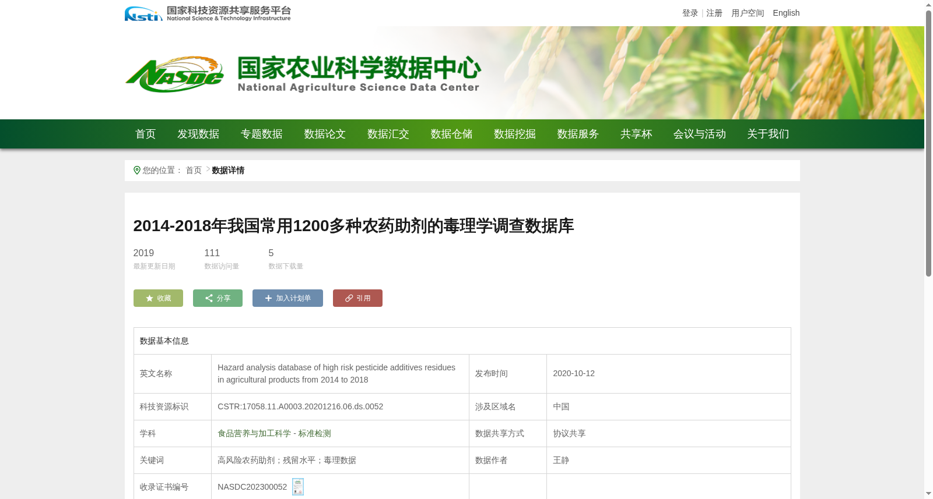The height and width of the screenshot is (499, 933).
Task: Open the certificate thumbnail next to NASDC202300052
Action: [298, 487]
